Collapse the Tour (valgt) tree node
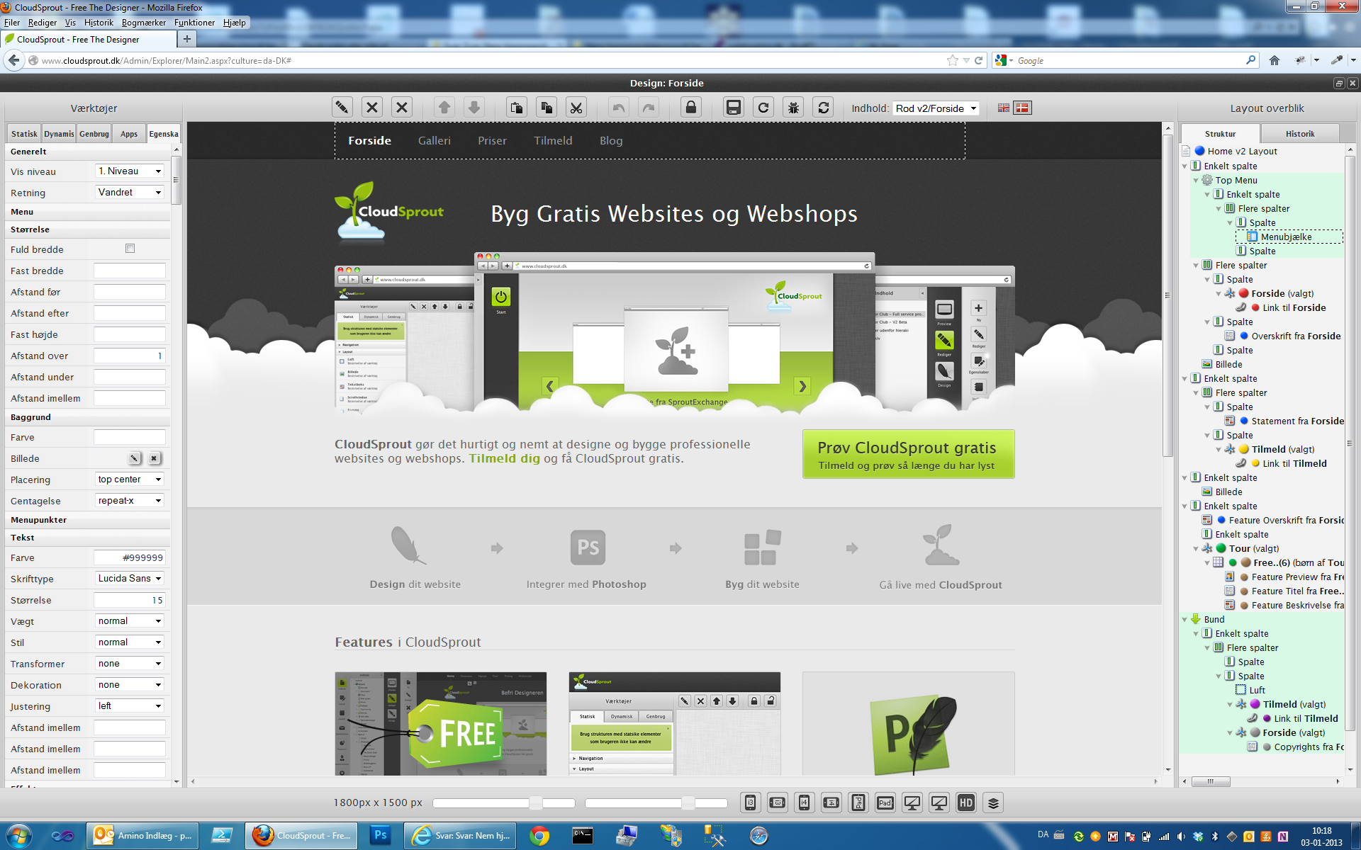 (x=1196, y=549)
